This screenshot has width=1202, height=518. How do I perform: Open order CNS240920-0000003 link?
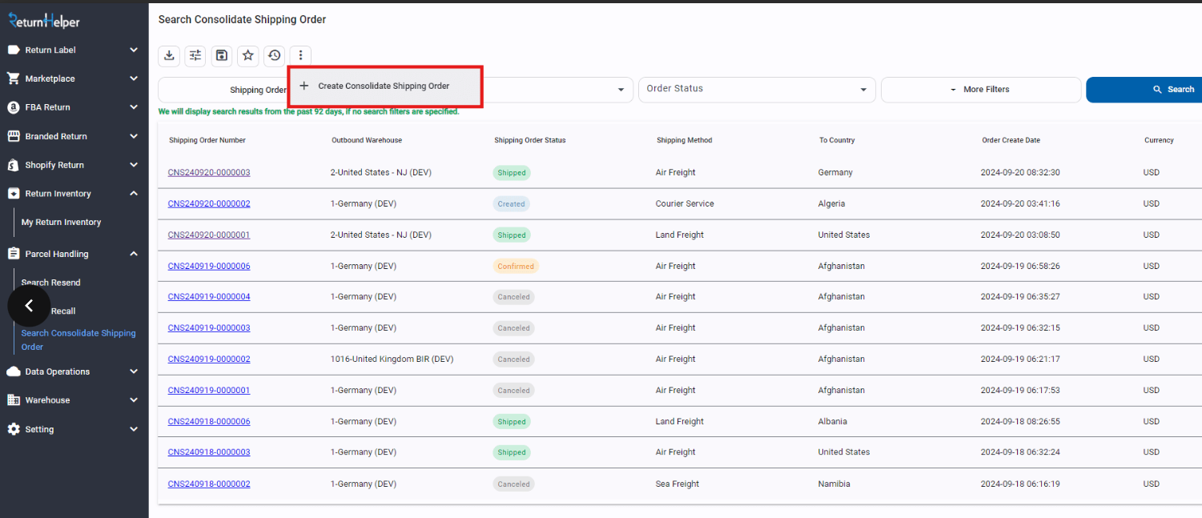pos(209,173)
